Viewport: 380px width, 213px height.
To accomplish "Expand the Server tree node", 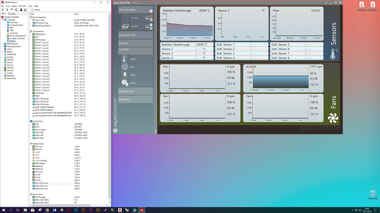I will coord(2,49).
